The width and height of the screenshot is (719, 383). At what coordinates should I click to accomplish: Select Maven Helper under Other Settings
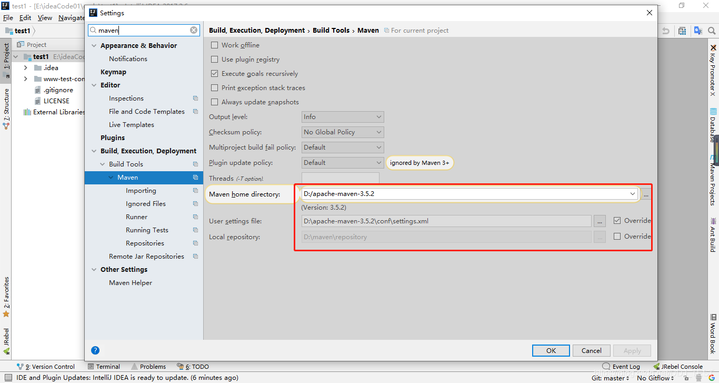131,283
